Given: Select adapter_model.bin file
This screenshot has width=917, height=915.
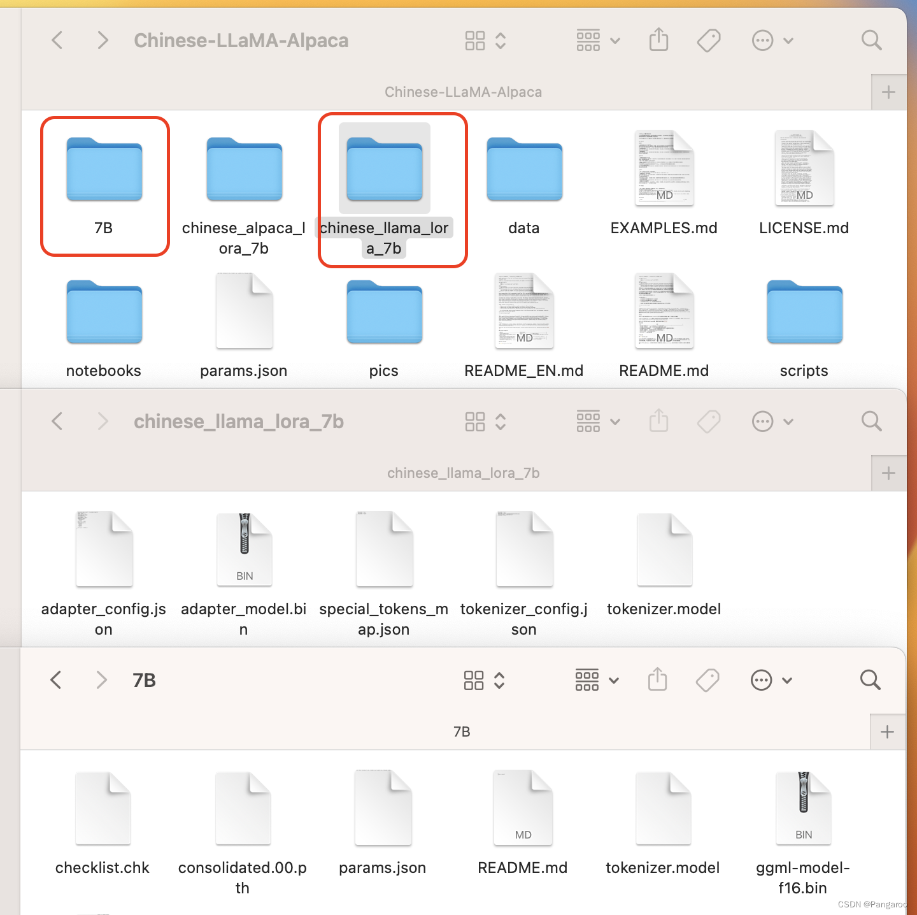Looking at the screenshot, I should tap(245, 549).
